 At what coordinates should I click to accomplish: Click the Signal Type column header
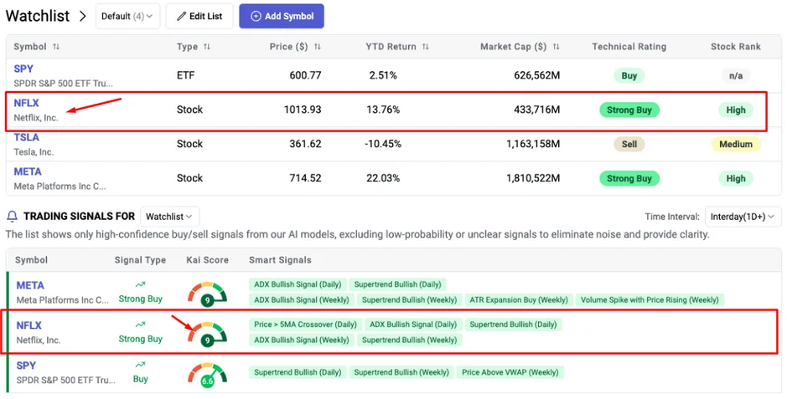140,260
